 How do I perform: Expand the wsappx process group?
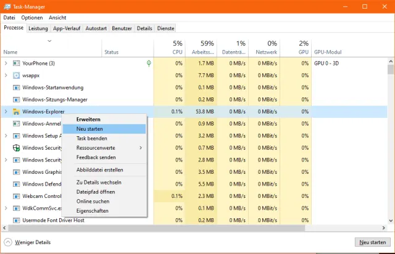coord(6,75)
